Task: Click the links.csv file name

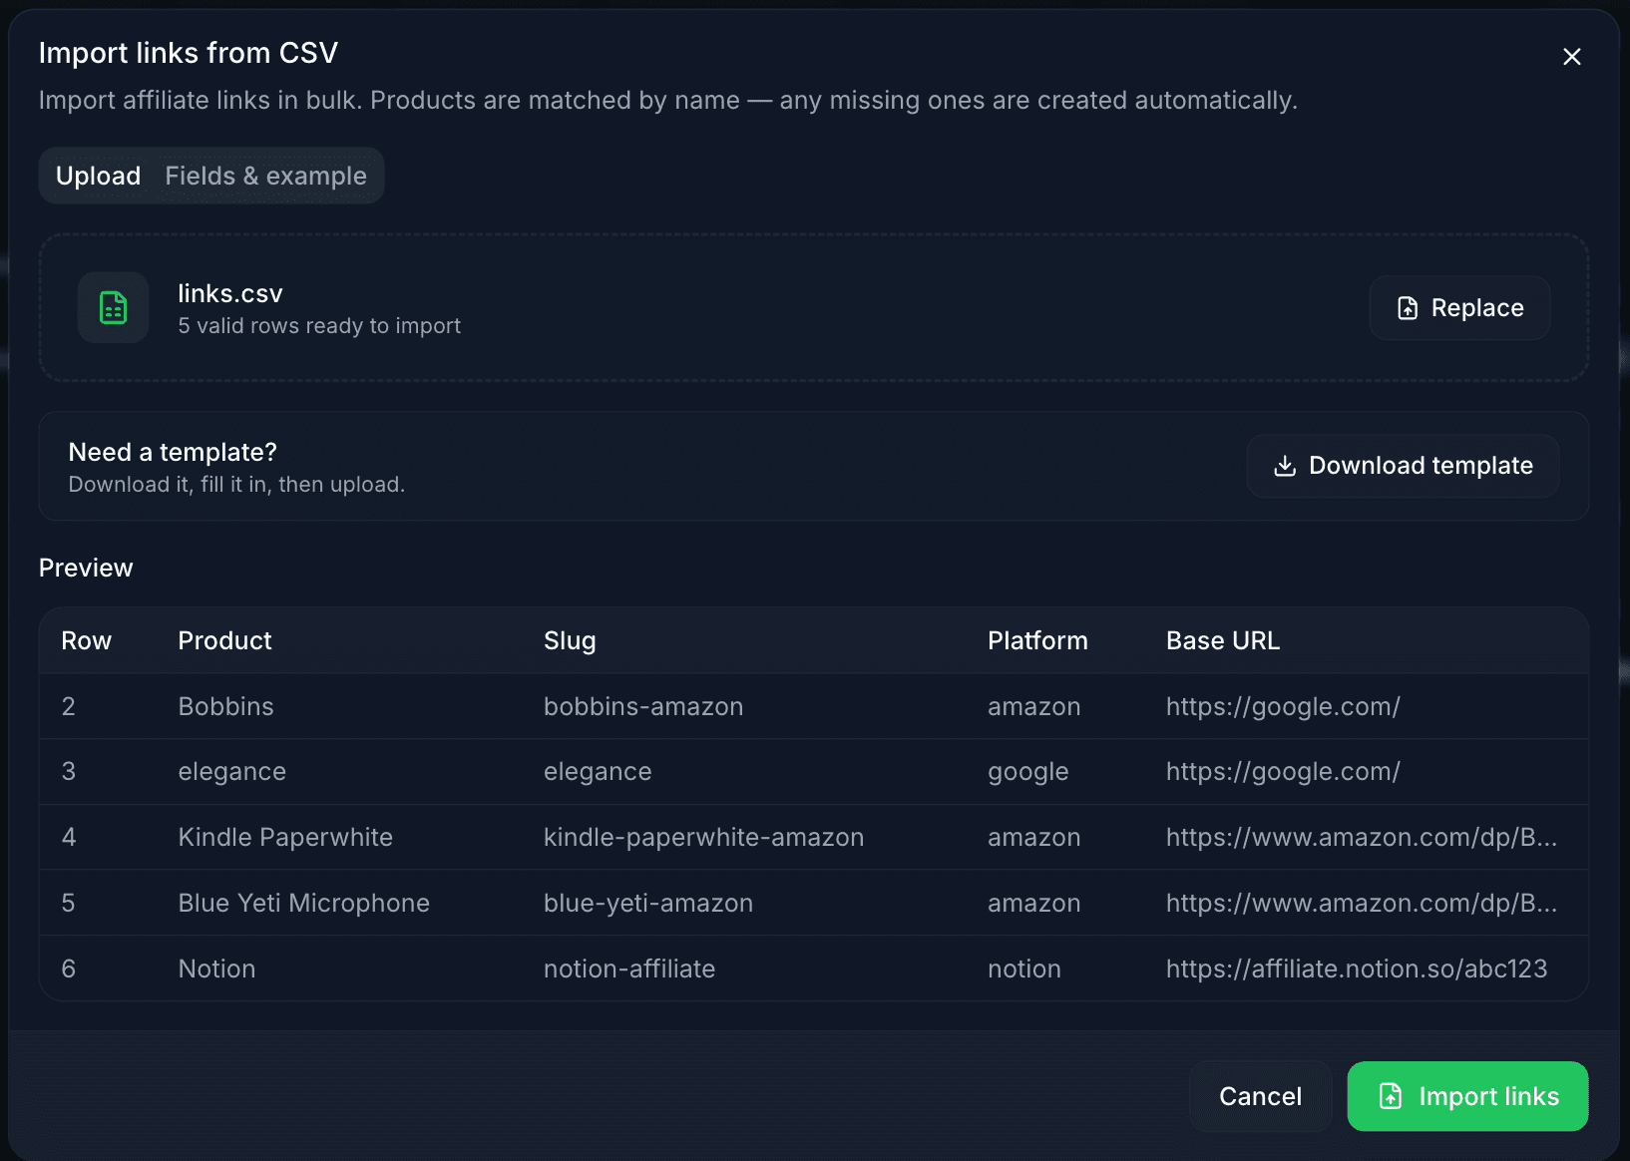Action: [230, 293]
